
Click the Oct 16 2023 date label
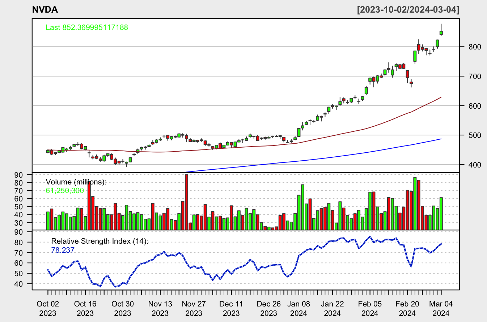(85, 308)
